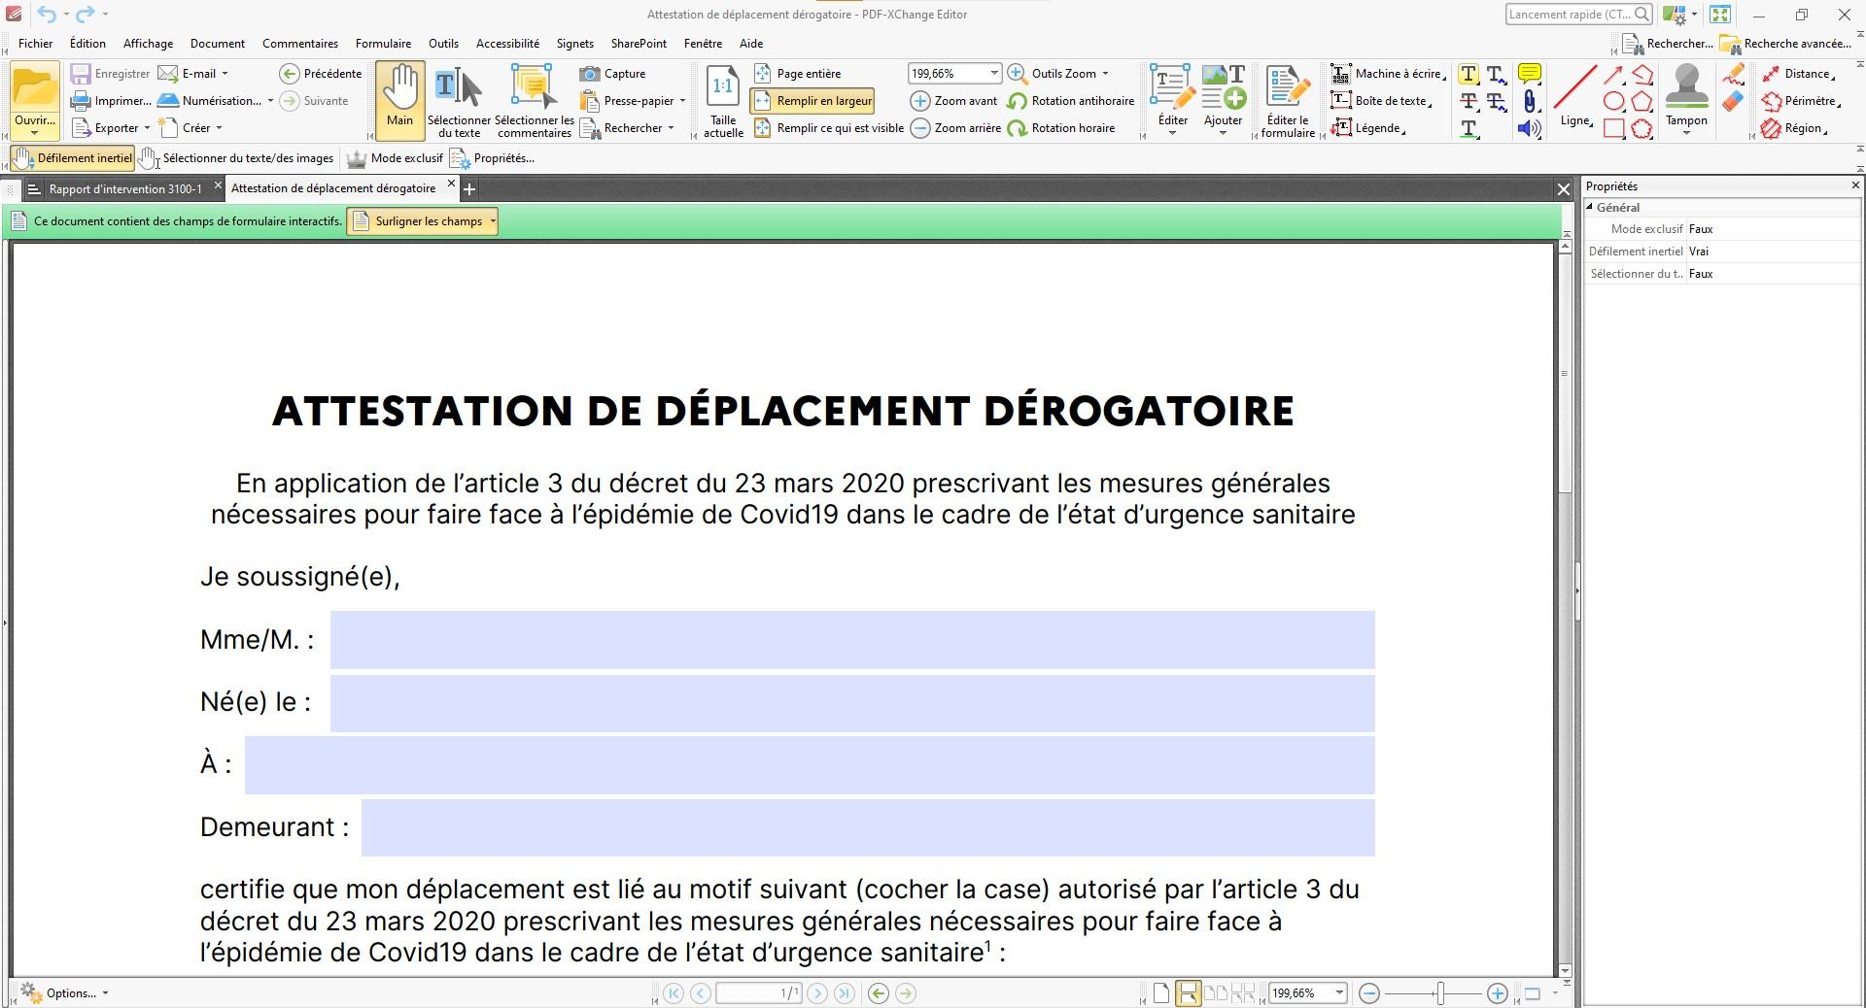
Task: Go to last page navigation icon
Action: tap(845, 993)
